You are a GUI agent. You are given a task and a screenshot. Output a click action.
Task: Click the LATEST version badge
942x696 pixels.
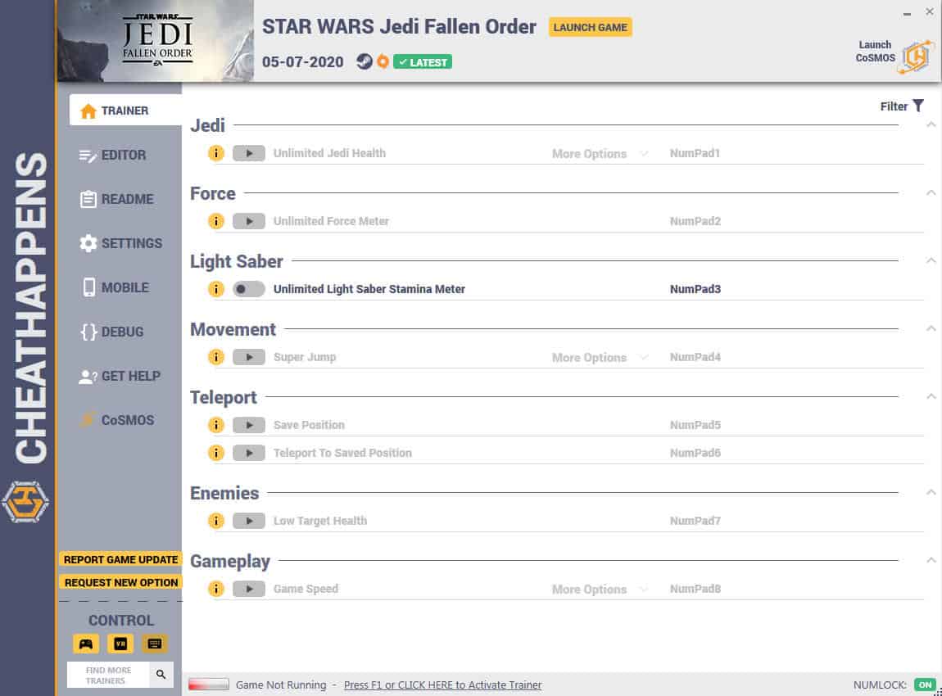pyautogui.click(x=423, y=62)
